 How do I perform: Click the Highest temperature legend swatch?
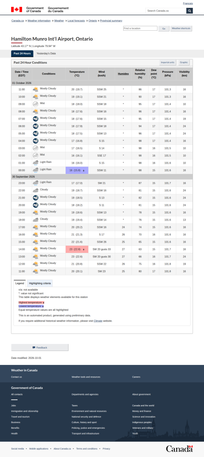[31, 303]
